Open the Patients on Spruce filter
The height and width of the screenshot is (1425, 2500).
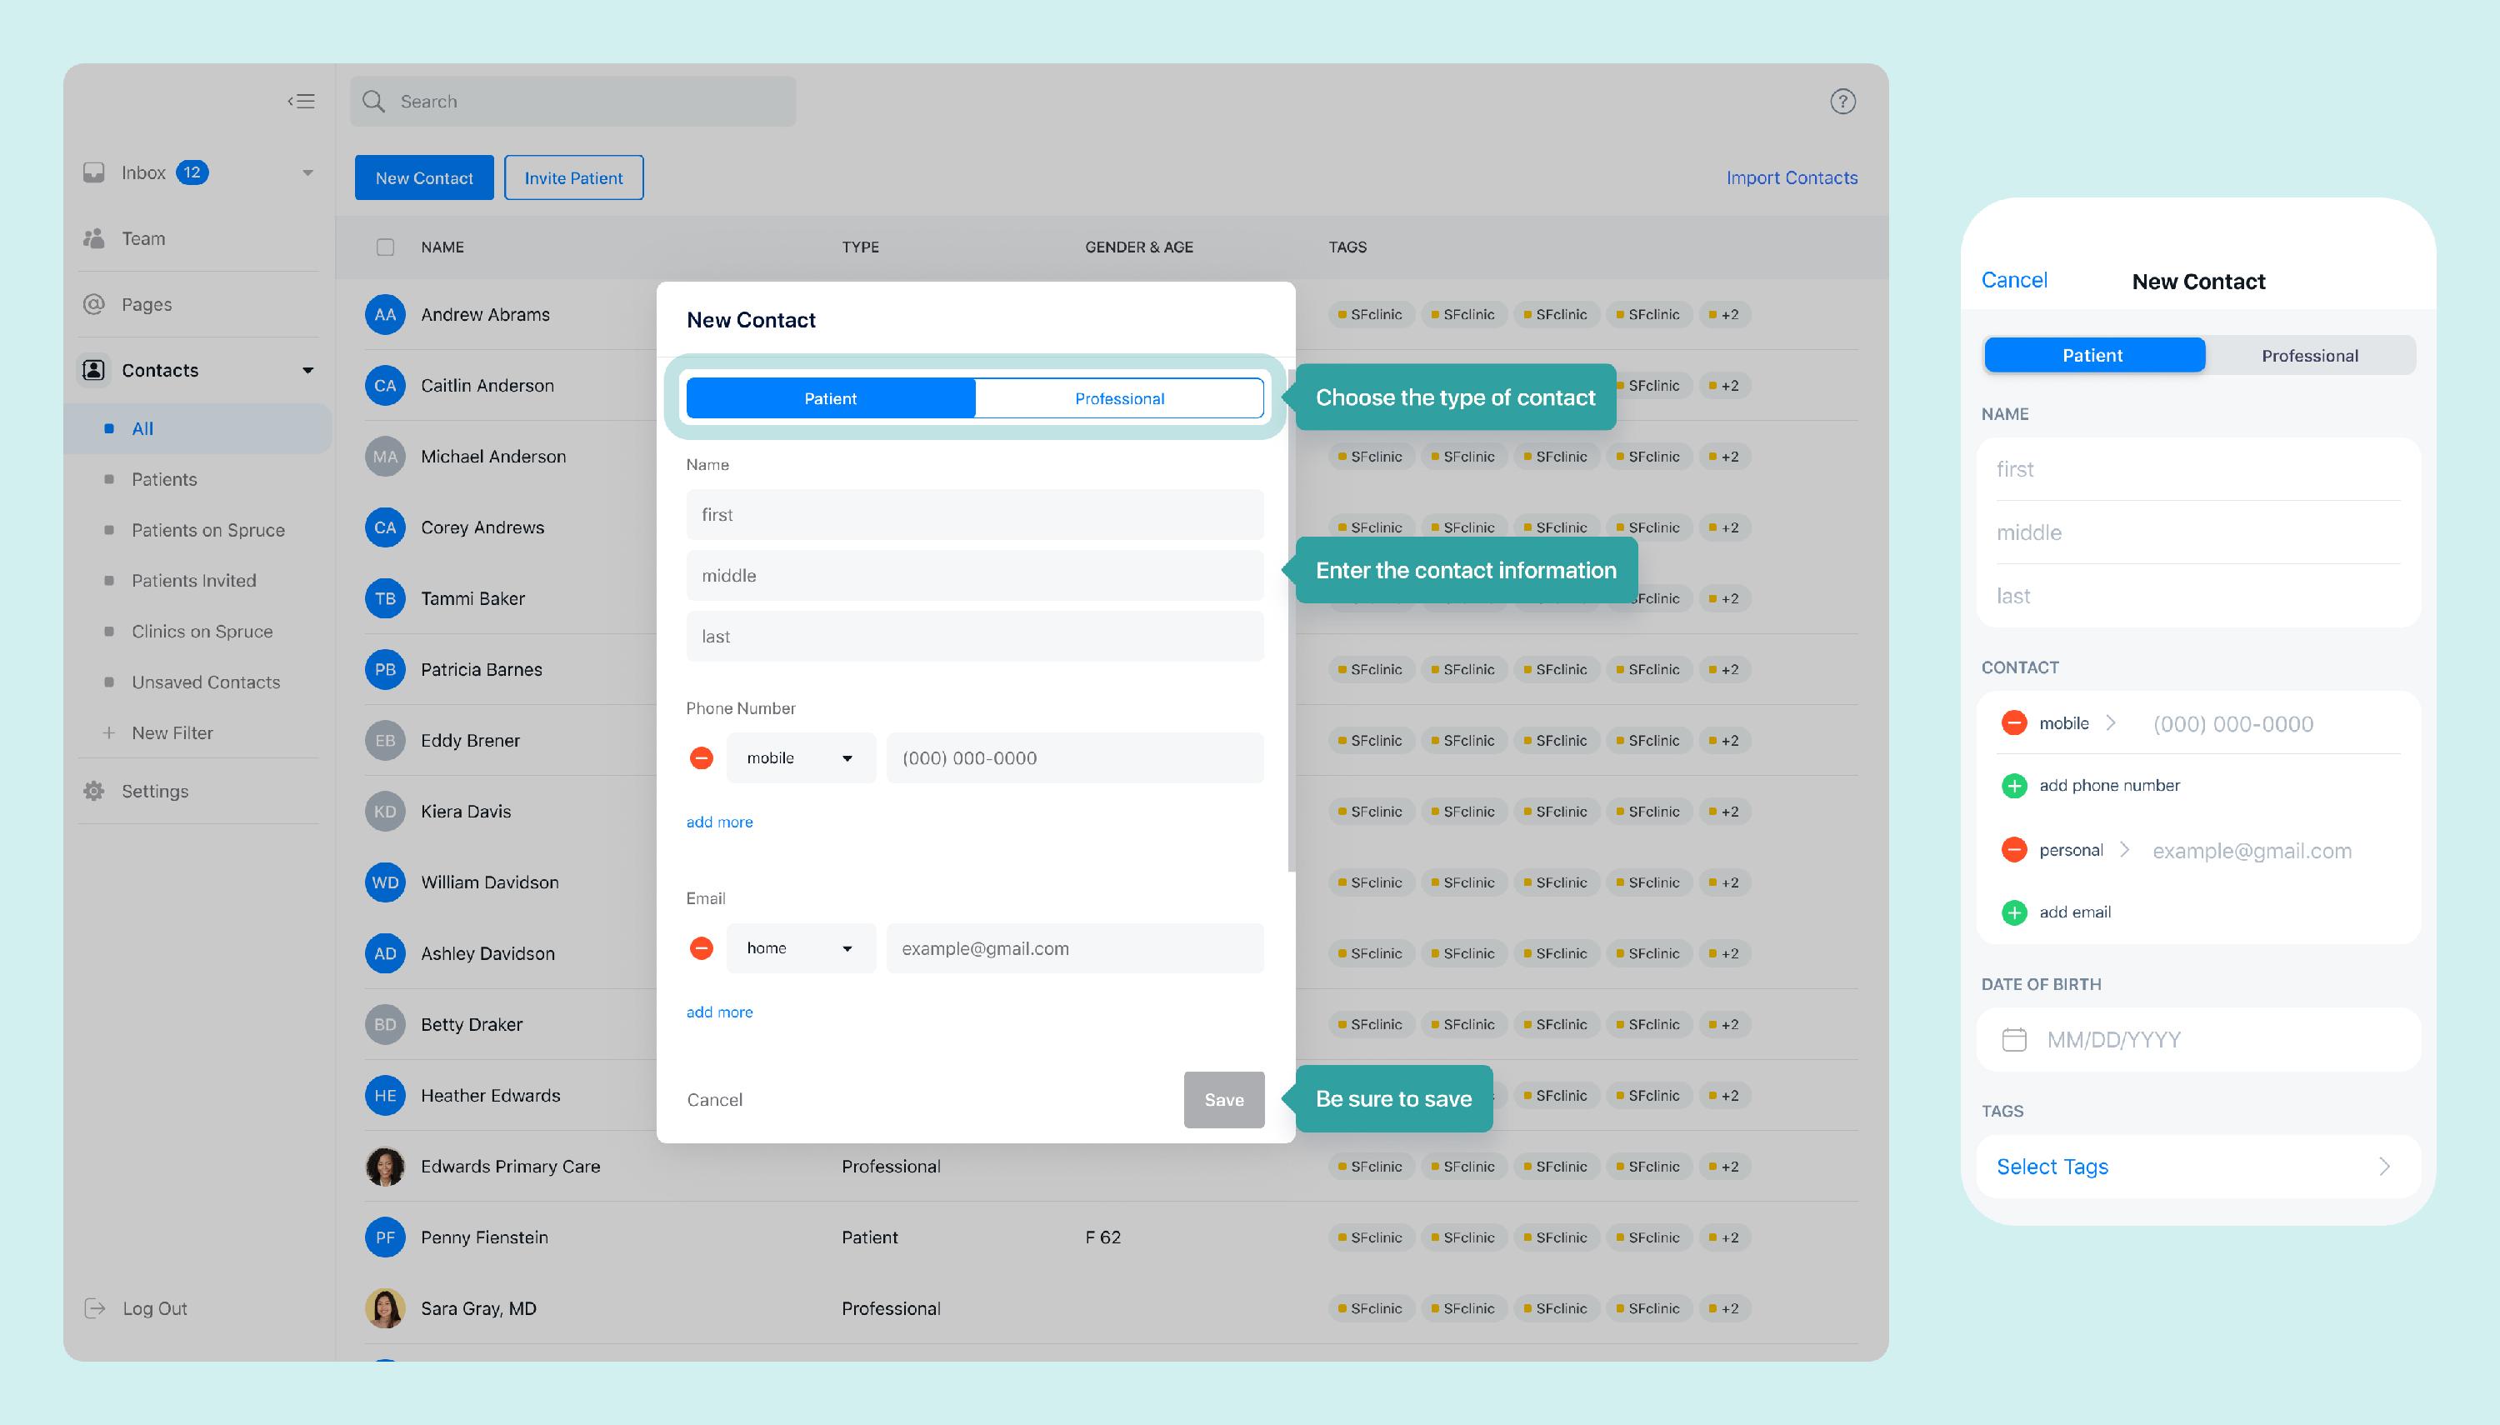click(x=207, y=529)
